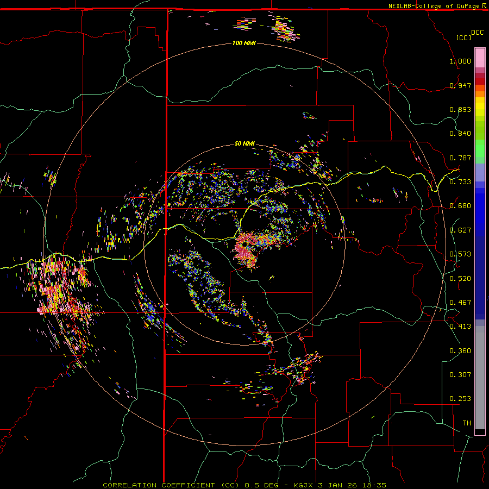
Task: Click the 0.947 value on the color scale
Action: tap(460, 85)
